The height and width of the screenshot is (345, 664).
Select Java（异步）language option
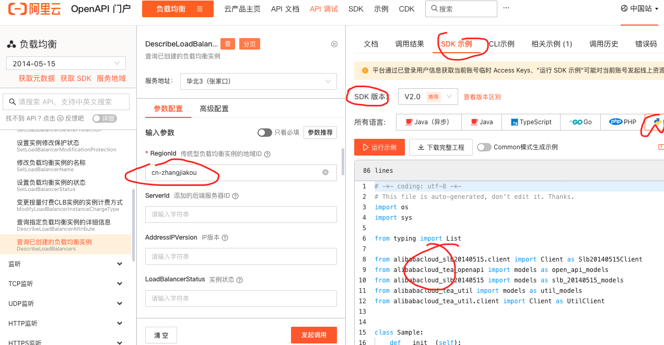tap(429, 122)
